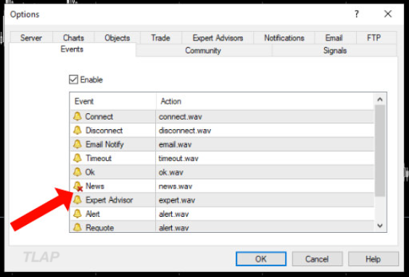Image resolution: width=409 pixels, height=277 pixels.
Task: Select the email.wav action cell
Action: 265,144
